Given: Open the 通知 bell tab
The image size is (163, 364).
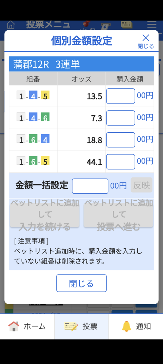Looking at the screenshot, I should click(x=136, y=326).
